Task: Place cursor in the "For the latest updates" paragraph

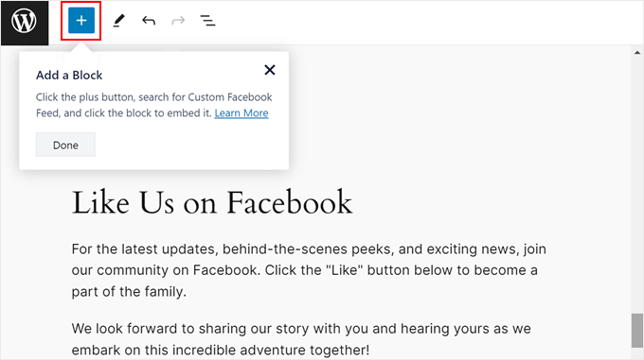Action: click(309, 270)
